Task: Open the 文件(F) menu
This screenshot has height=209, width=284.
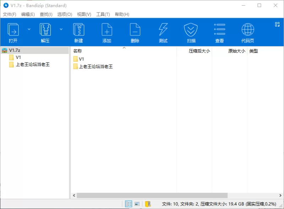Action: (x=10, y=14)
